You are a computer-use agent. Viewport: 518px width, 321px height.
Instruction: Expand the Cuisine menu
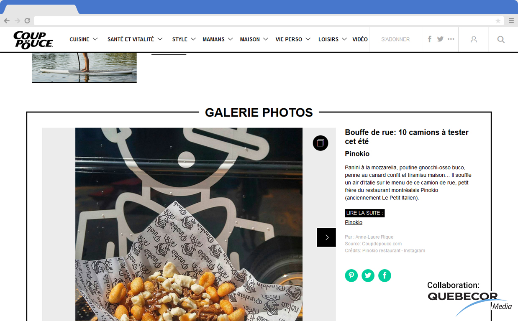coord(84,39)
